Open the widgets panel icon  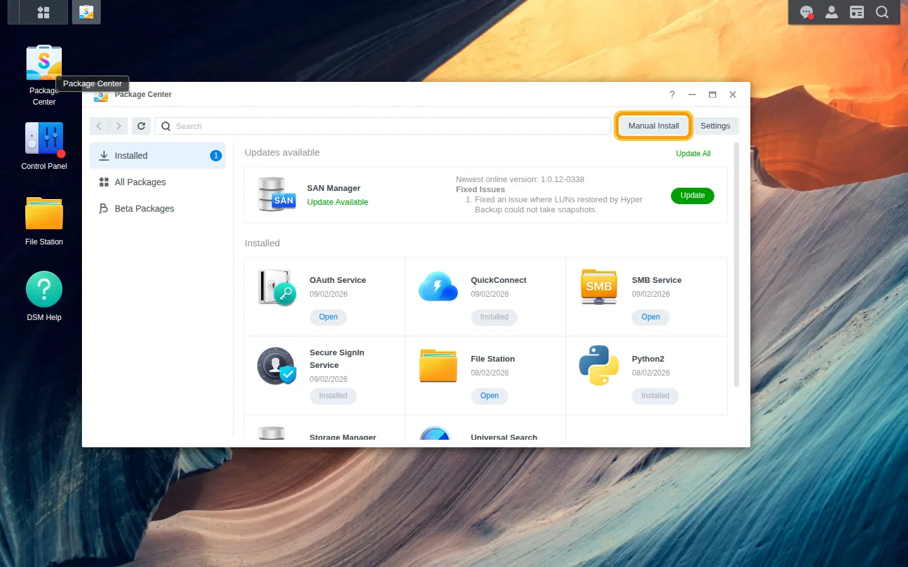[x=857, y=12]
